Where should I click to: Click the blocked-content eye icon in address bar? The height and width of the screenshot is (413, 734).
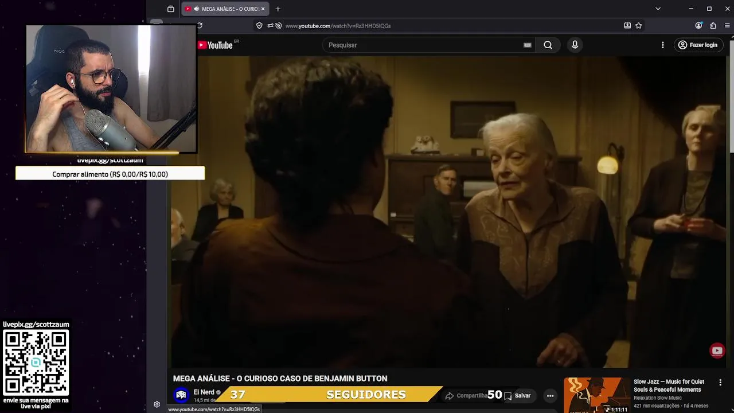tap(279, 25)
